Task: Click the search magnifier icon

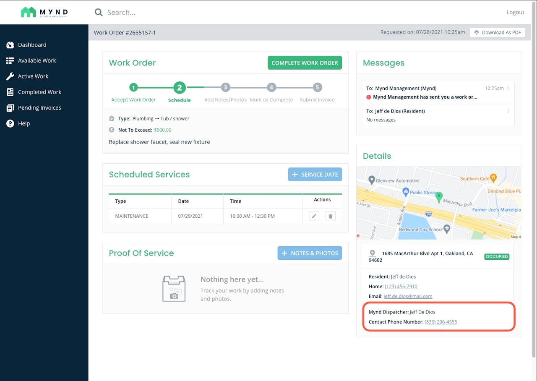Action: click(99, 13)
